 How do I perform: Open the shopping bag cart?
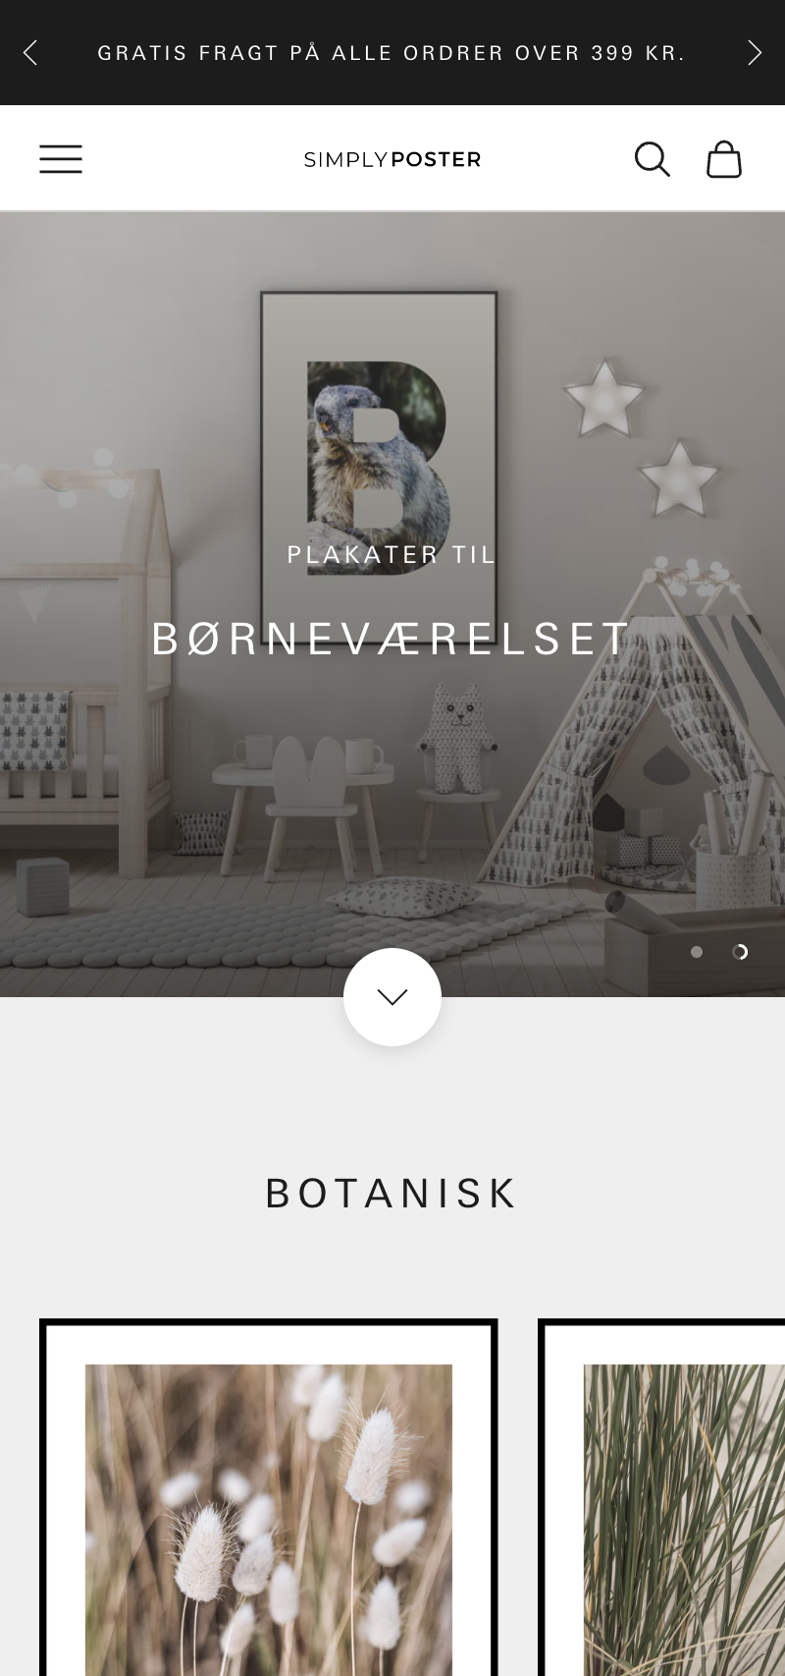coord(724,159)
